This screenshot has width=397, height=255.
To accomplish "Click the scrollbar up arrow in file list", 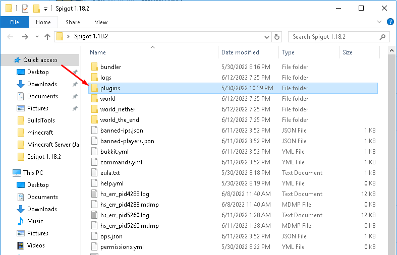I will pyautogui.click(x=391, y=50).
